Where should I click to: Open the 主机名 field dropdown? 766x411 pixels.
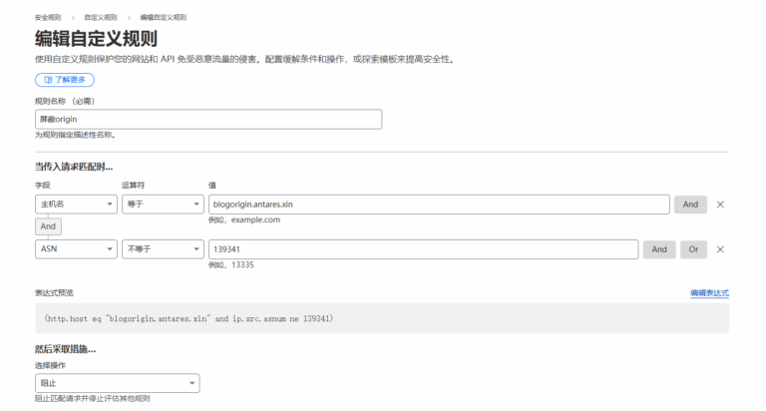point(76,205)
